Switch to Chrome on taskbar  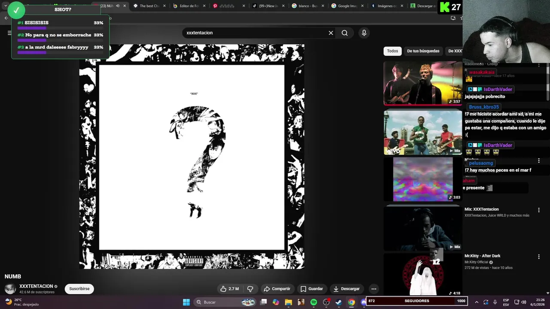(351, 302)
